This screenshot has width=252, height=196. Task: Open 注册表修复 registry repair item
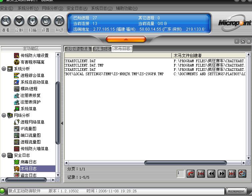[x=27, y=96]
